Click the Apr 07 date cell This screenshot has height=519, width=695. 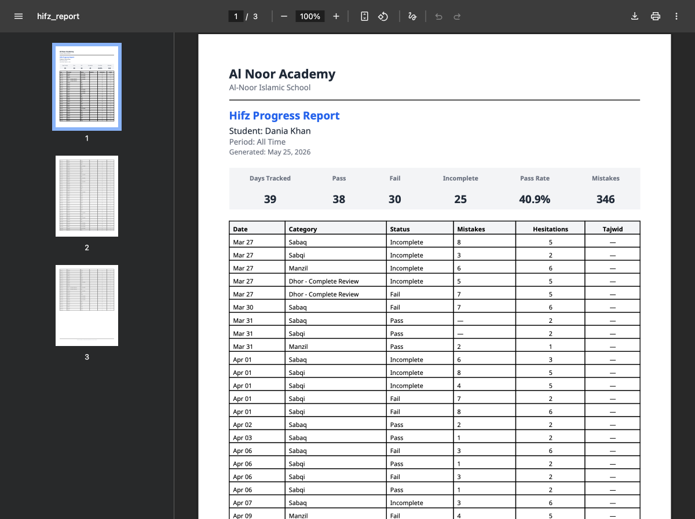[257, 503]
